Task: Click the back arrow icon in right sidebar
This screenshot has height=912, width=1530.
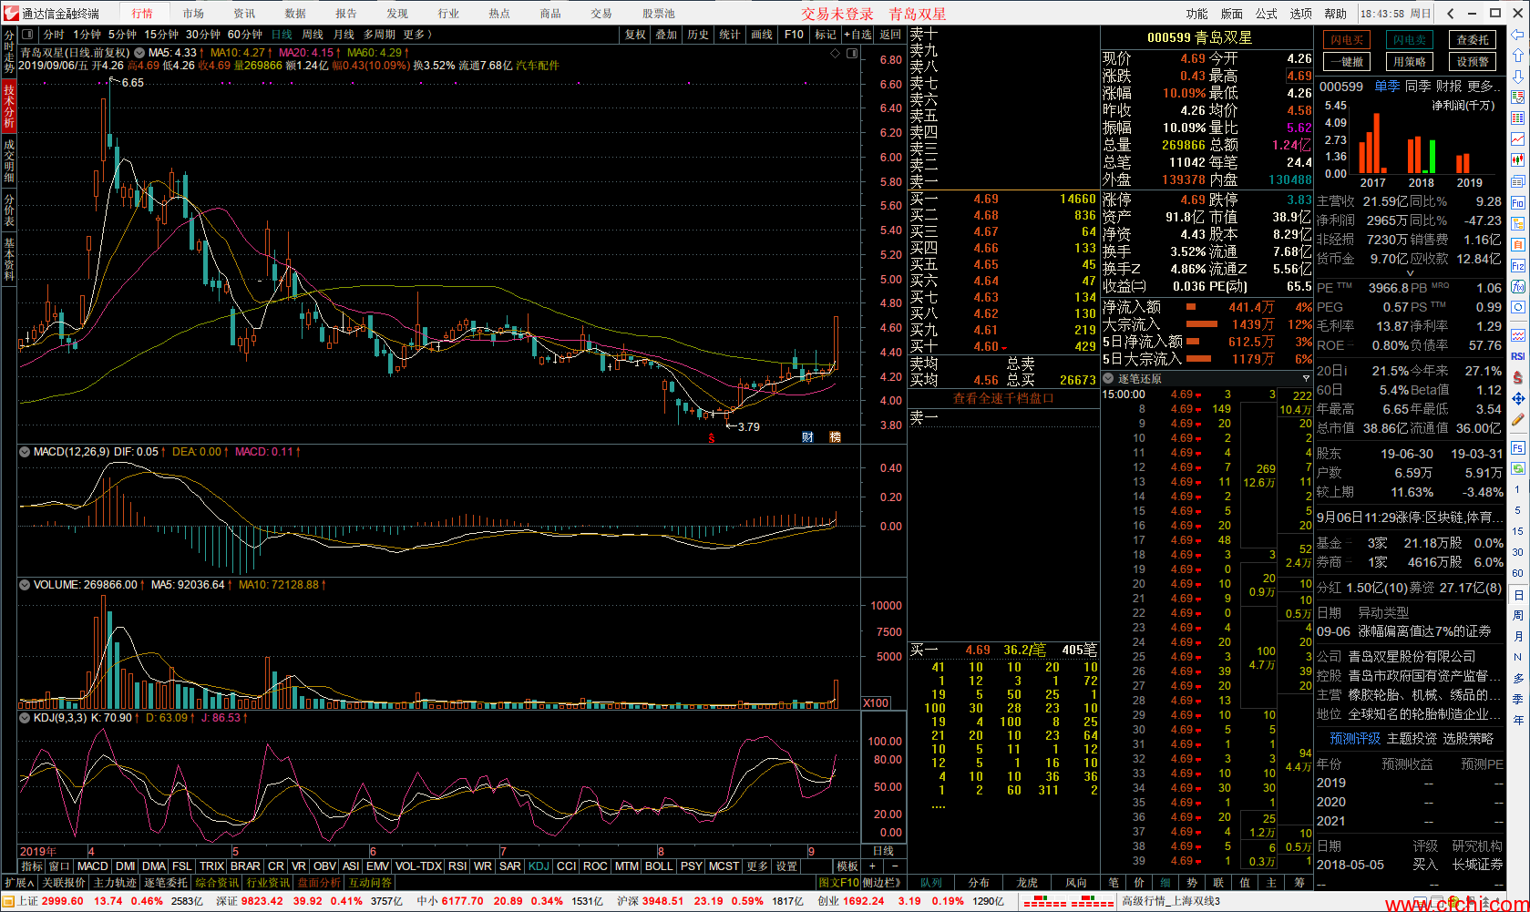Action: tap(1517, 35)
